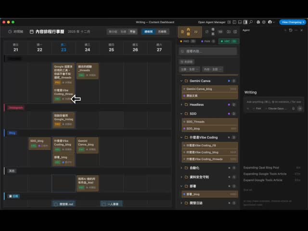Expand the Headless folder

[181, 104]
